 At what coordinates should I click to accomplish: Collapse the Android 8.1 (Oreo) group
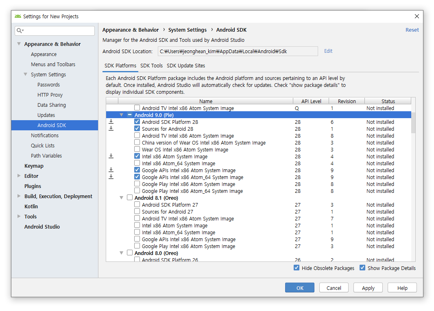121,198
